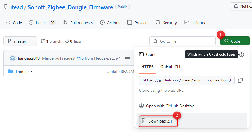Open the Issues tab
This screenshot has height=132, width=252.
point(42,23)
